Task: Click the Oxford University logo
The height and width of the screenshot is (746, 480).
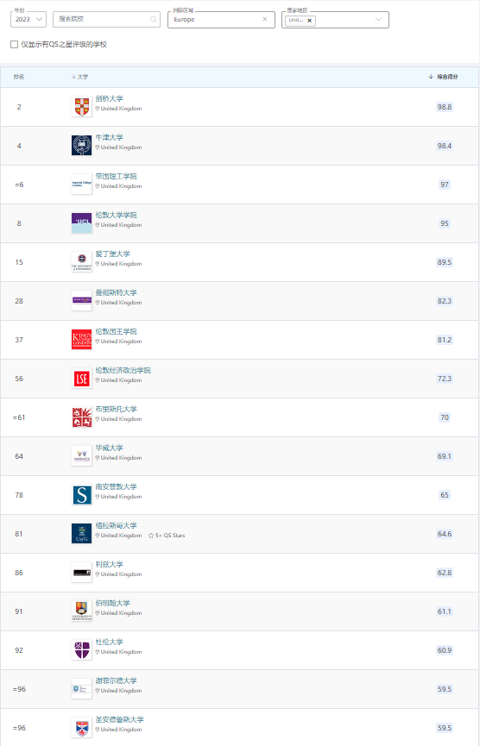Action: click(x=81, y=146)
